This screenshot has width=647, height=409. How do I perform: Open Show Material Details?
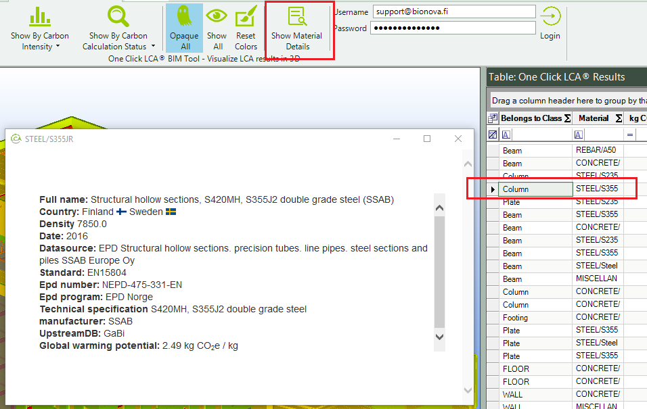point(296,28)
